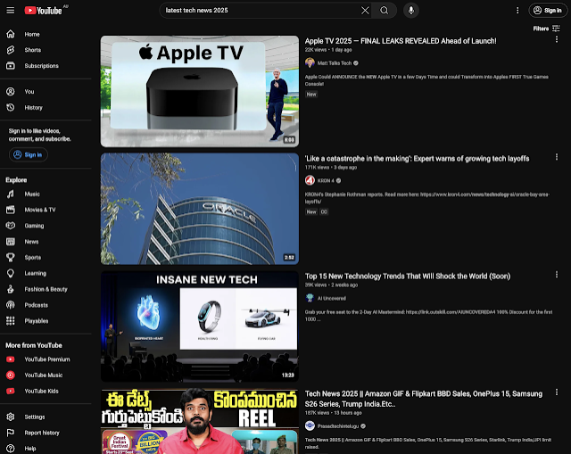Open the Apple TV video thumbnail

(199, 91)
